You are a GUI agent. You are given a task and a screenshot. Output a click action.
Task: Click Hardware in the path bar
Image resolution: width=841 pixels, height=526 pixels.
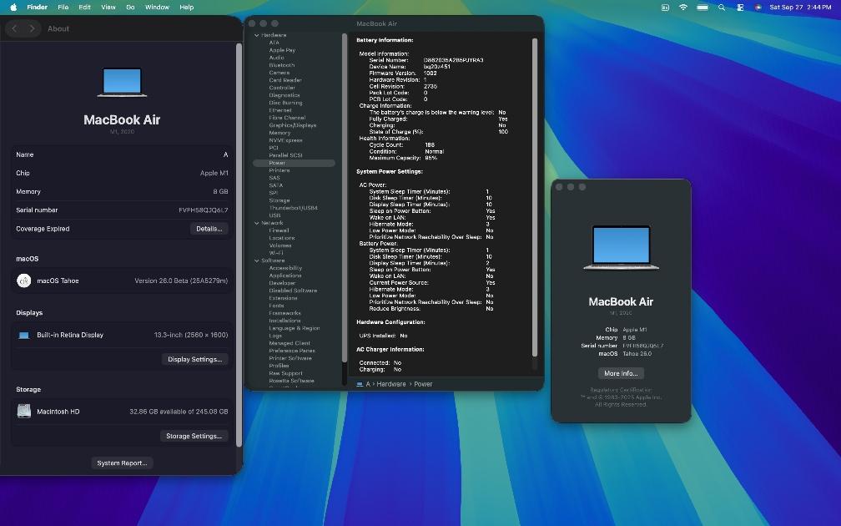pos(391,384)
